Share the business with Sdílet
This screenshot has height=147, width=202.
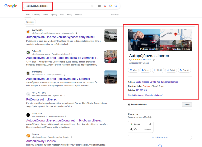[x=171, y=70]
